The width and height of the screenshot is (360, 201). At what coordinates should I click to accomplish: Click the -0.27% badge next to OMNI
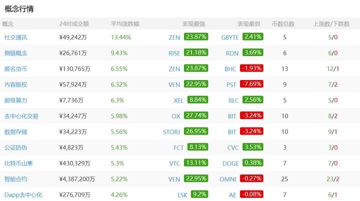[251, 178]
